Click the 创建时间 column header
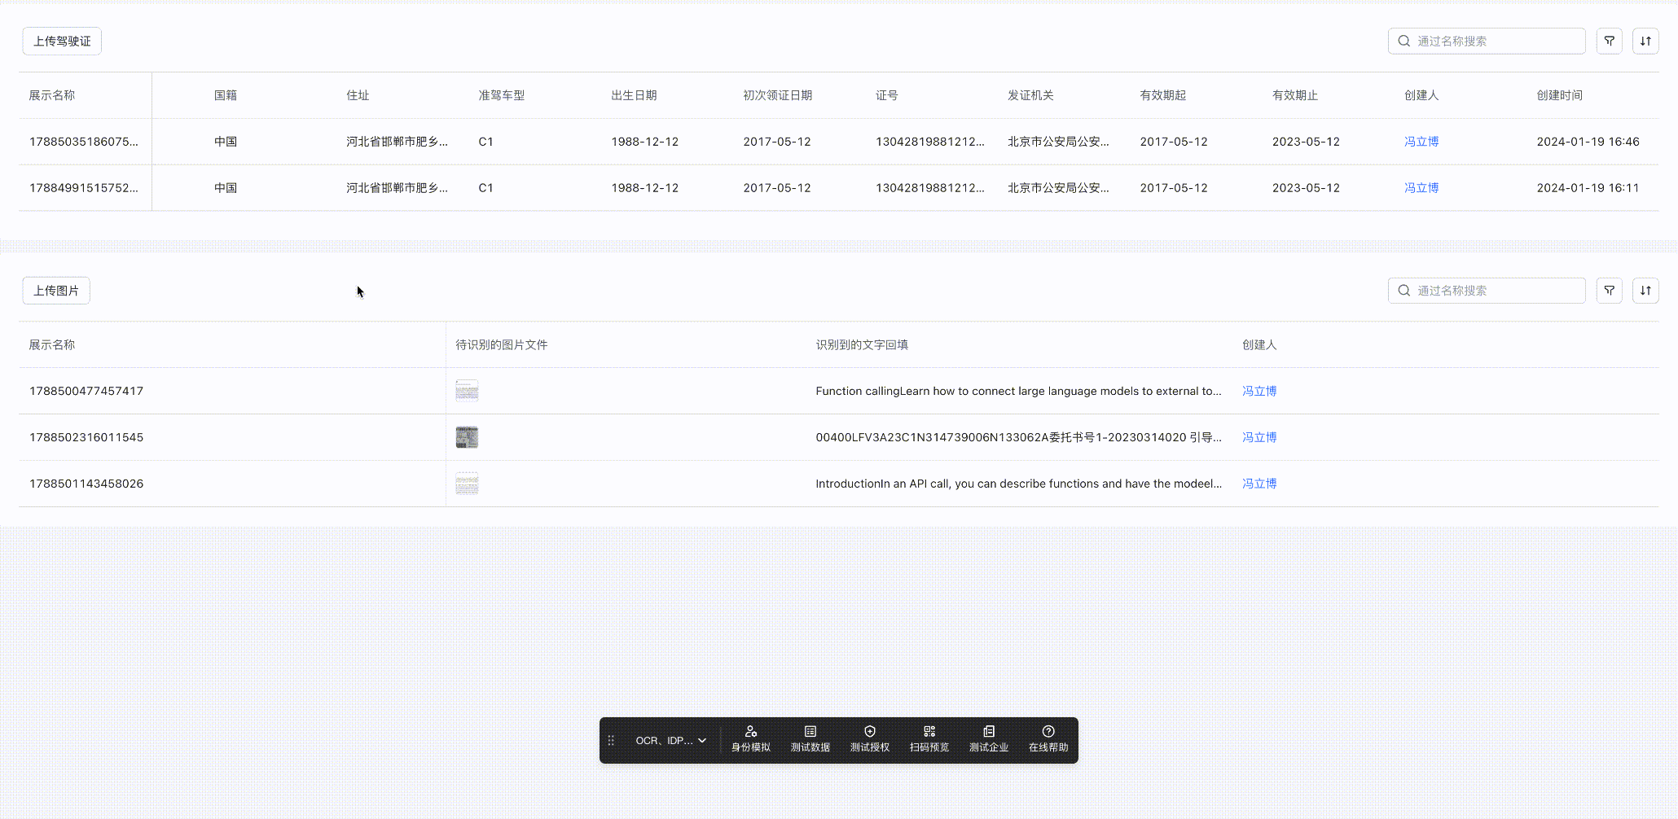The image size is (1678, 819). (1560, 95)
